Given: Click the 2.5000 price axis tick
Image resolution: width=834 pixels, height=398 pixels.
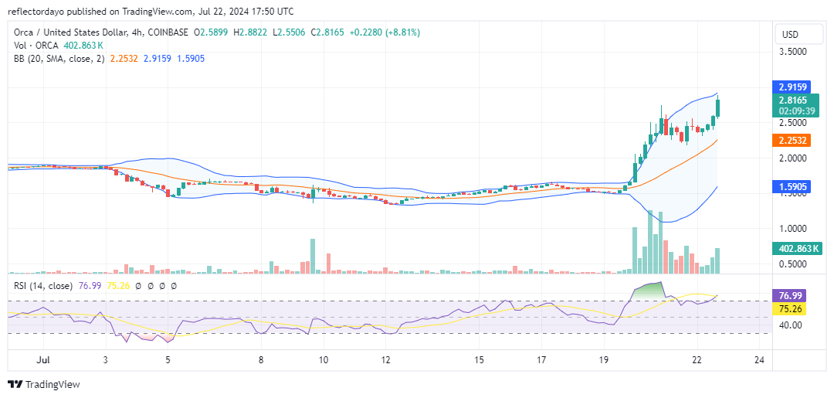Looking at the screenshot, I should tap(792, 123).
